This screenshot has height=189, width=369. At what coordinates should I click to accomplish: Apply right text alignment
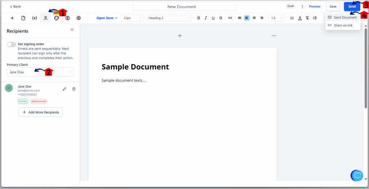[x=262, y=18]
